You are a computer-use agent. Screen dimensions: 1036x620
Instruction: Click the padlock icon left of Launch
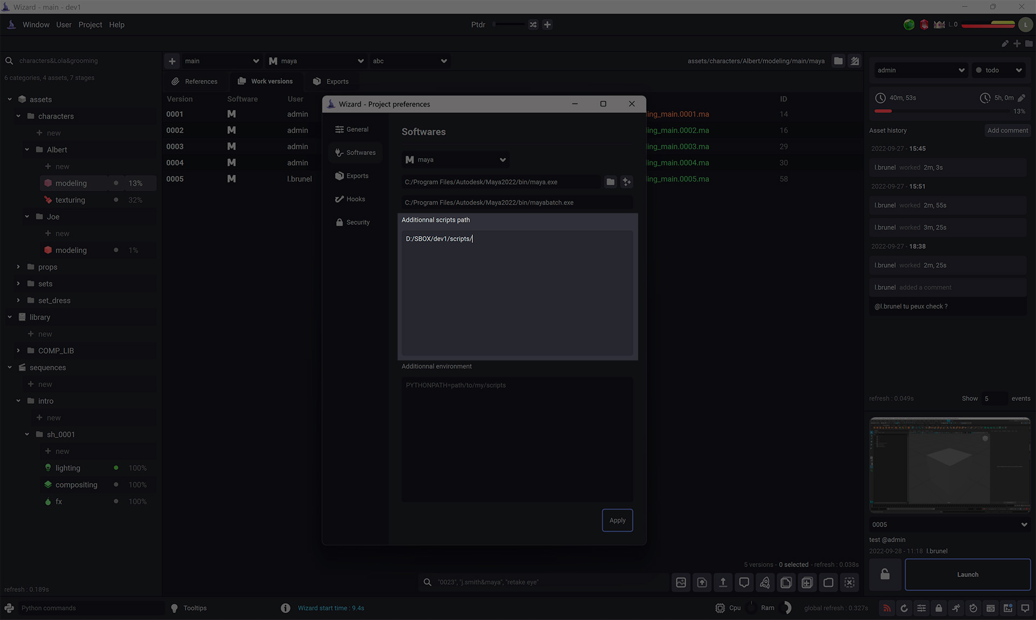885,574
